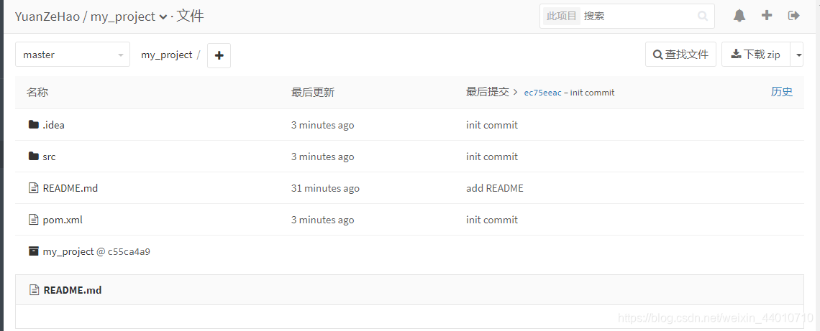This screenshot has height=331, width=820.
Task: Open commit ec75eeac link
Action: [x=542, y=93]
